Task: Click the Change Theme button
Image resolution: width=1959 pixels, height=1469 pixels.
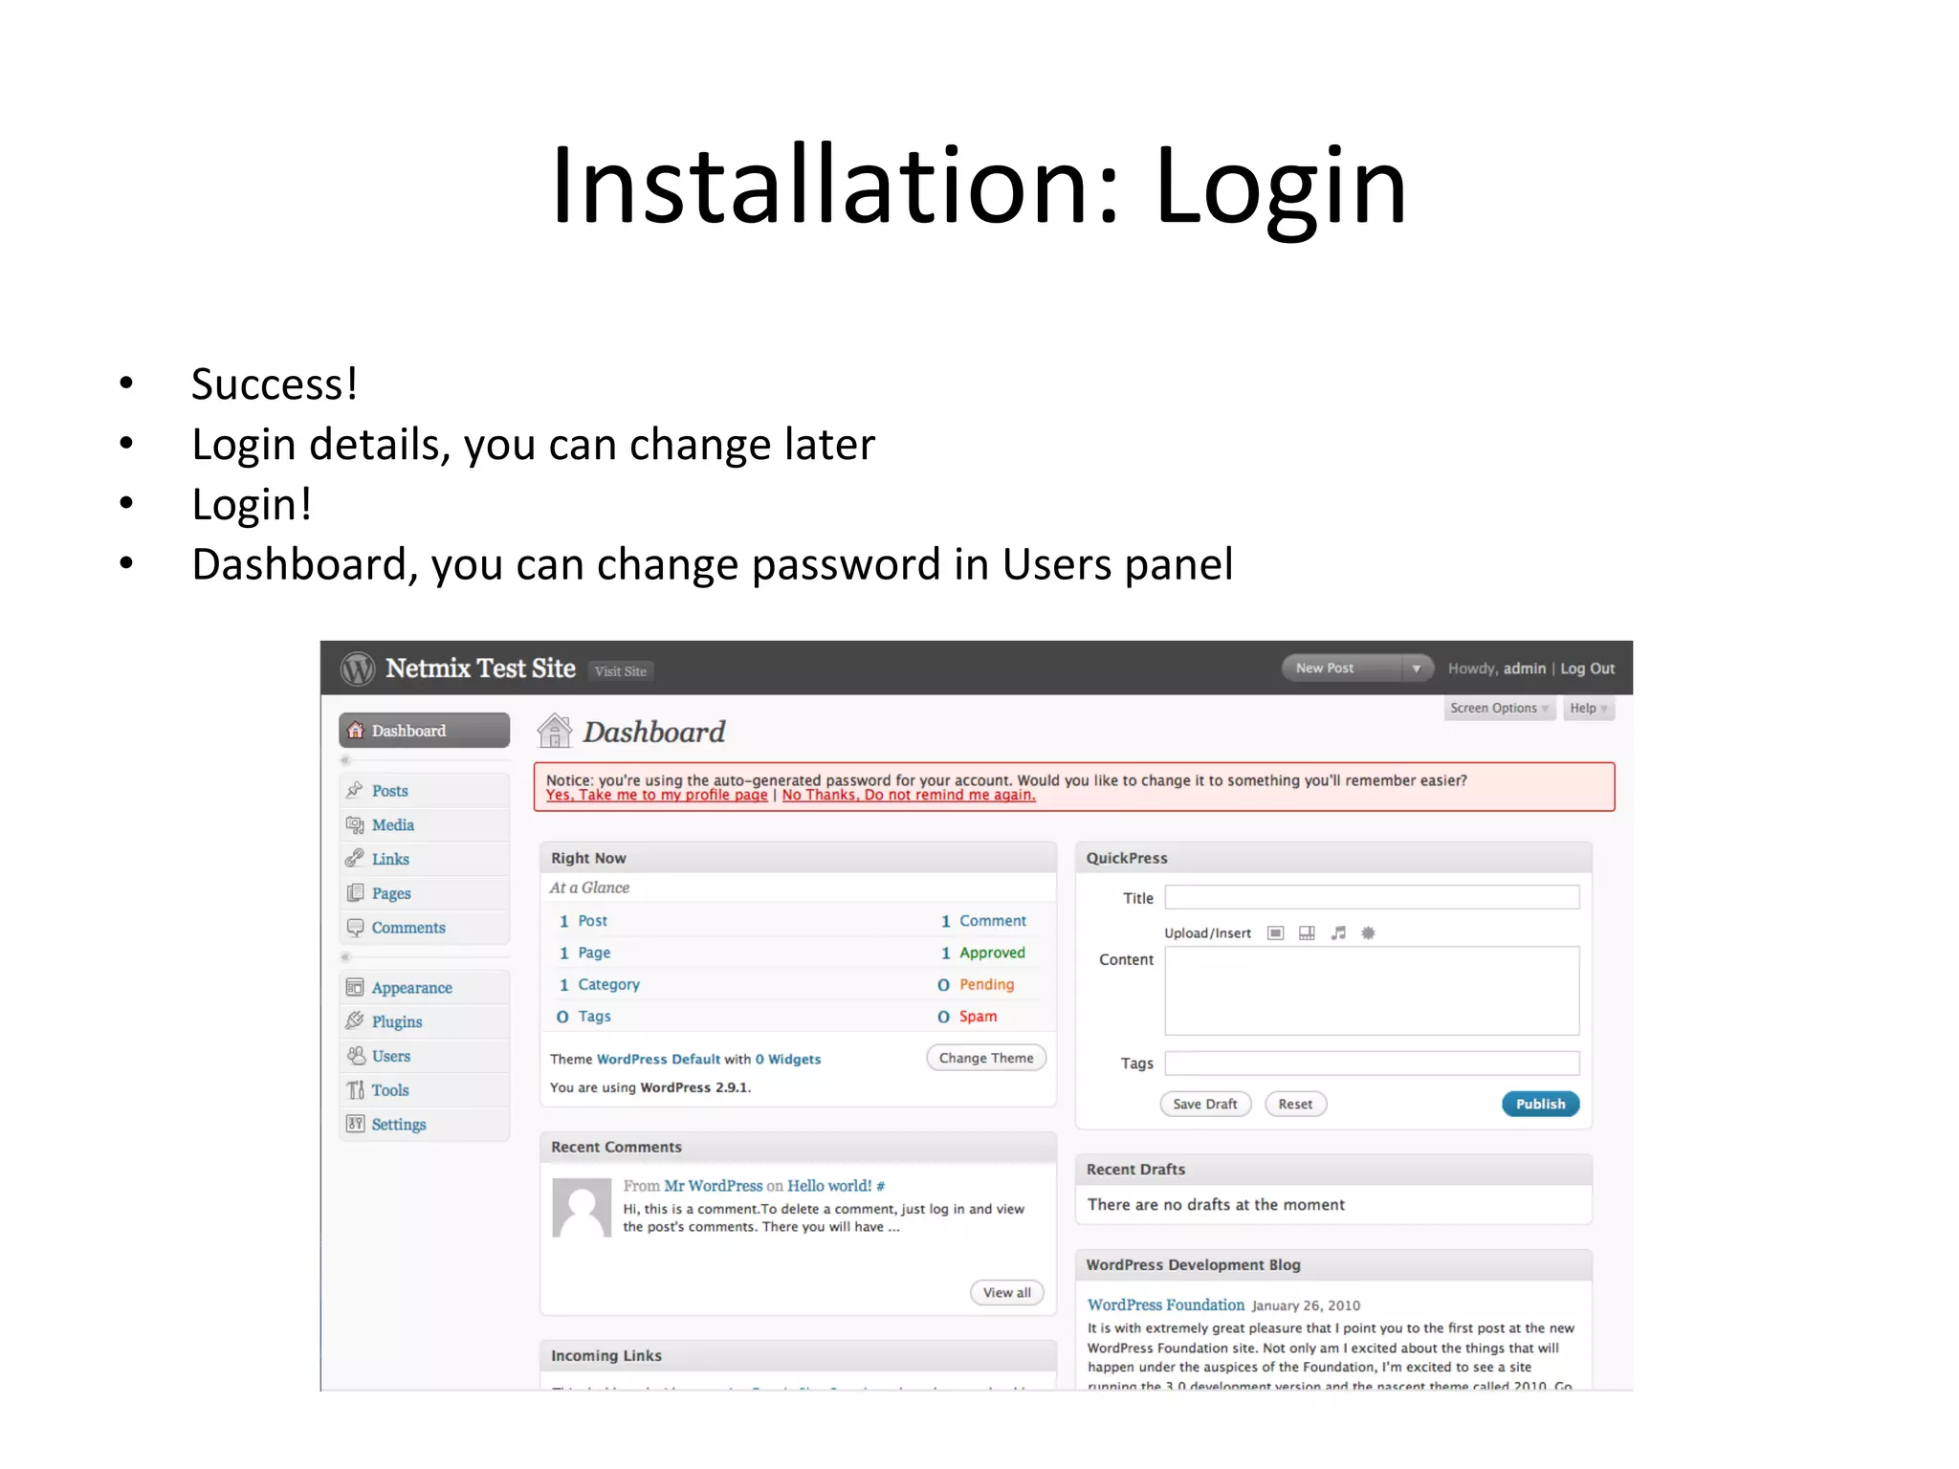Action: click(x=986, y=1058)
